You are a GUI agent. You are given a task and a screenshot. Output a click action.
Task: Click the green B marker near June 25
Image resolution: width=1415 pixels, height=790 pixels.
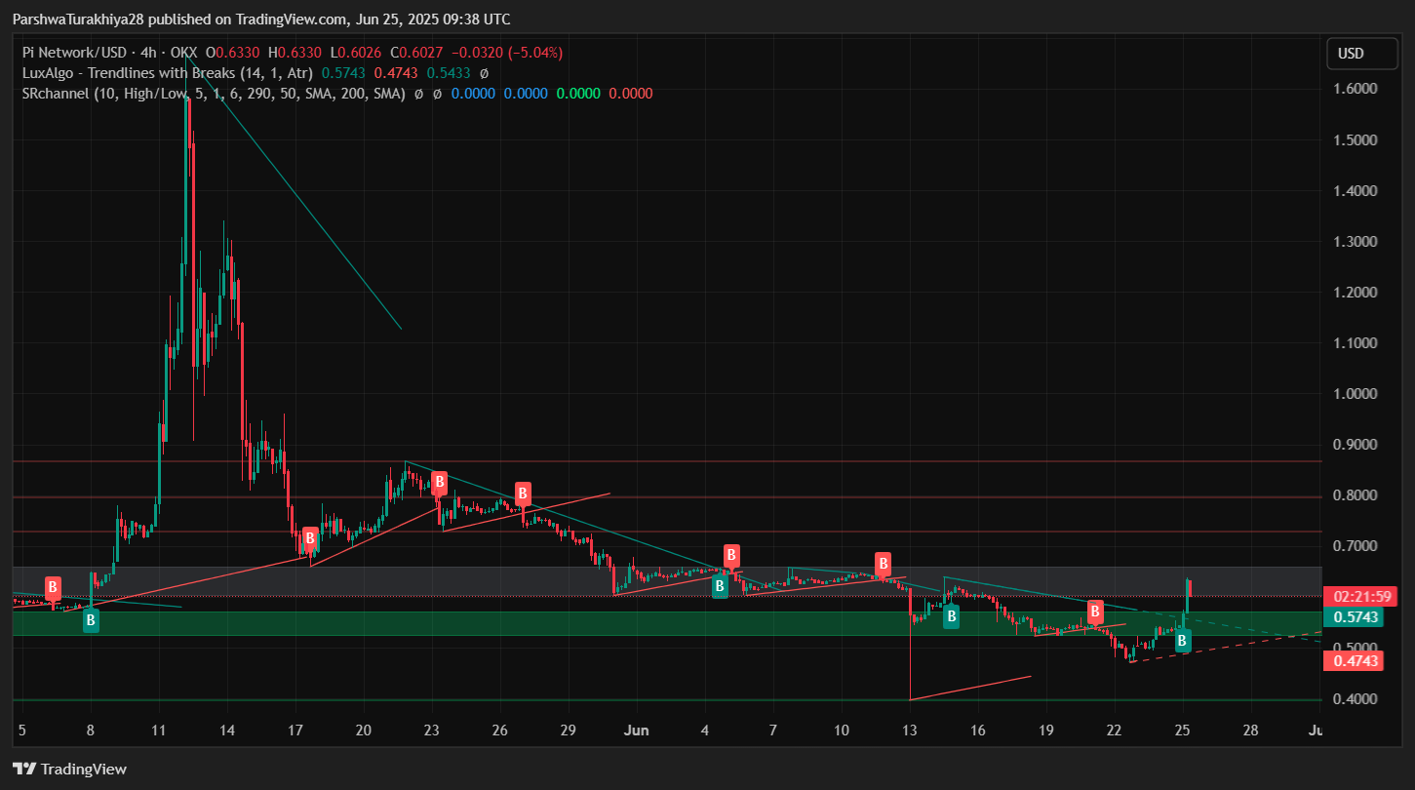pyautogui.click(x=1182, y=641)
